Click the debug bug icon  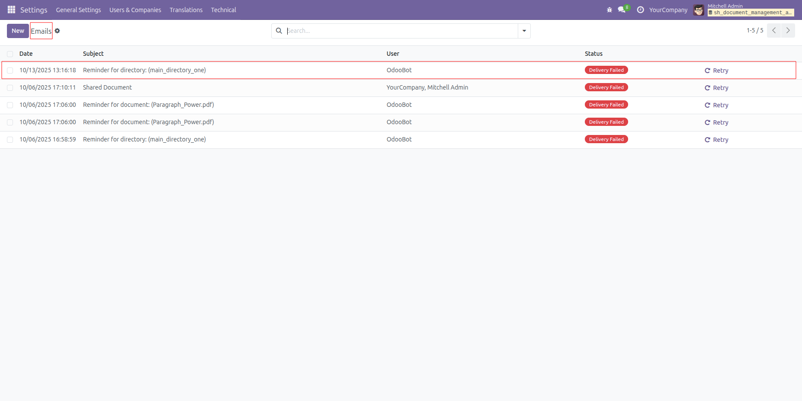point(610,10)
